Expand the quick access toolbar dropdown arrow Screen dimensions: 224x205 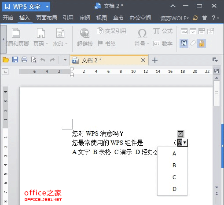(65, 60)
